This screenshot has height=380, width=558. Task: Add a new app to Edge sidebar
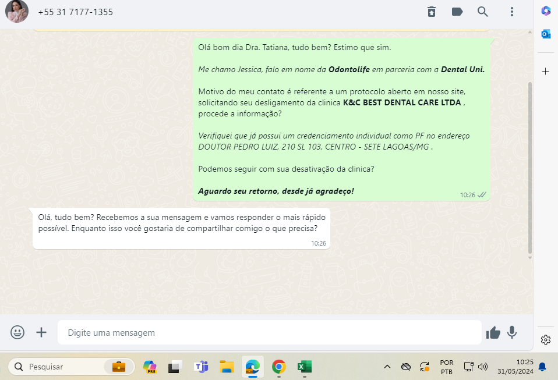[x=546, y=72]
